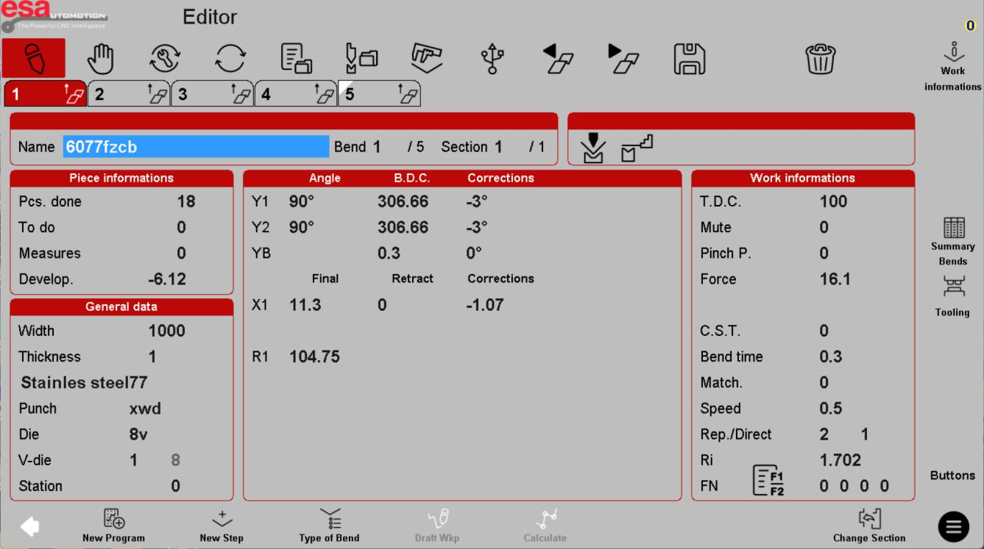Switch to bend tab 4
Image resolution: width=984 pixels, height=549 pixels.
295,94
